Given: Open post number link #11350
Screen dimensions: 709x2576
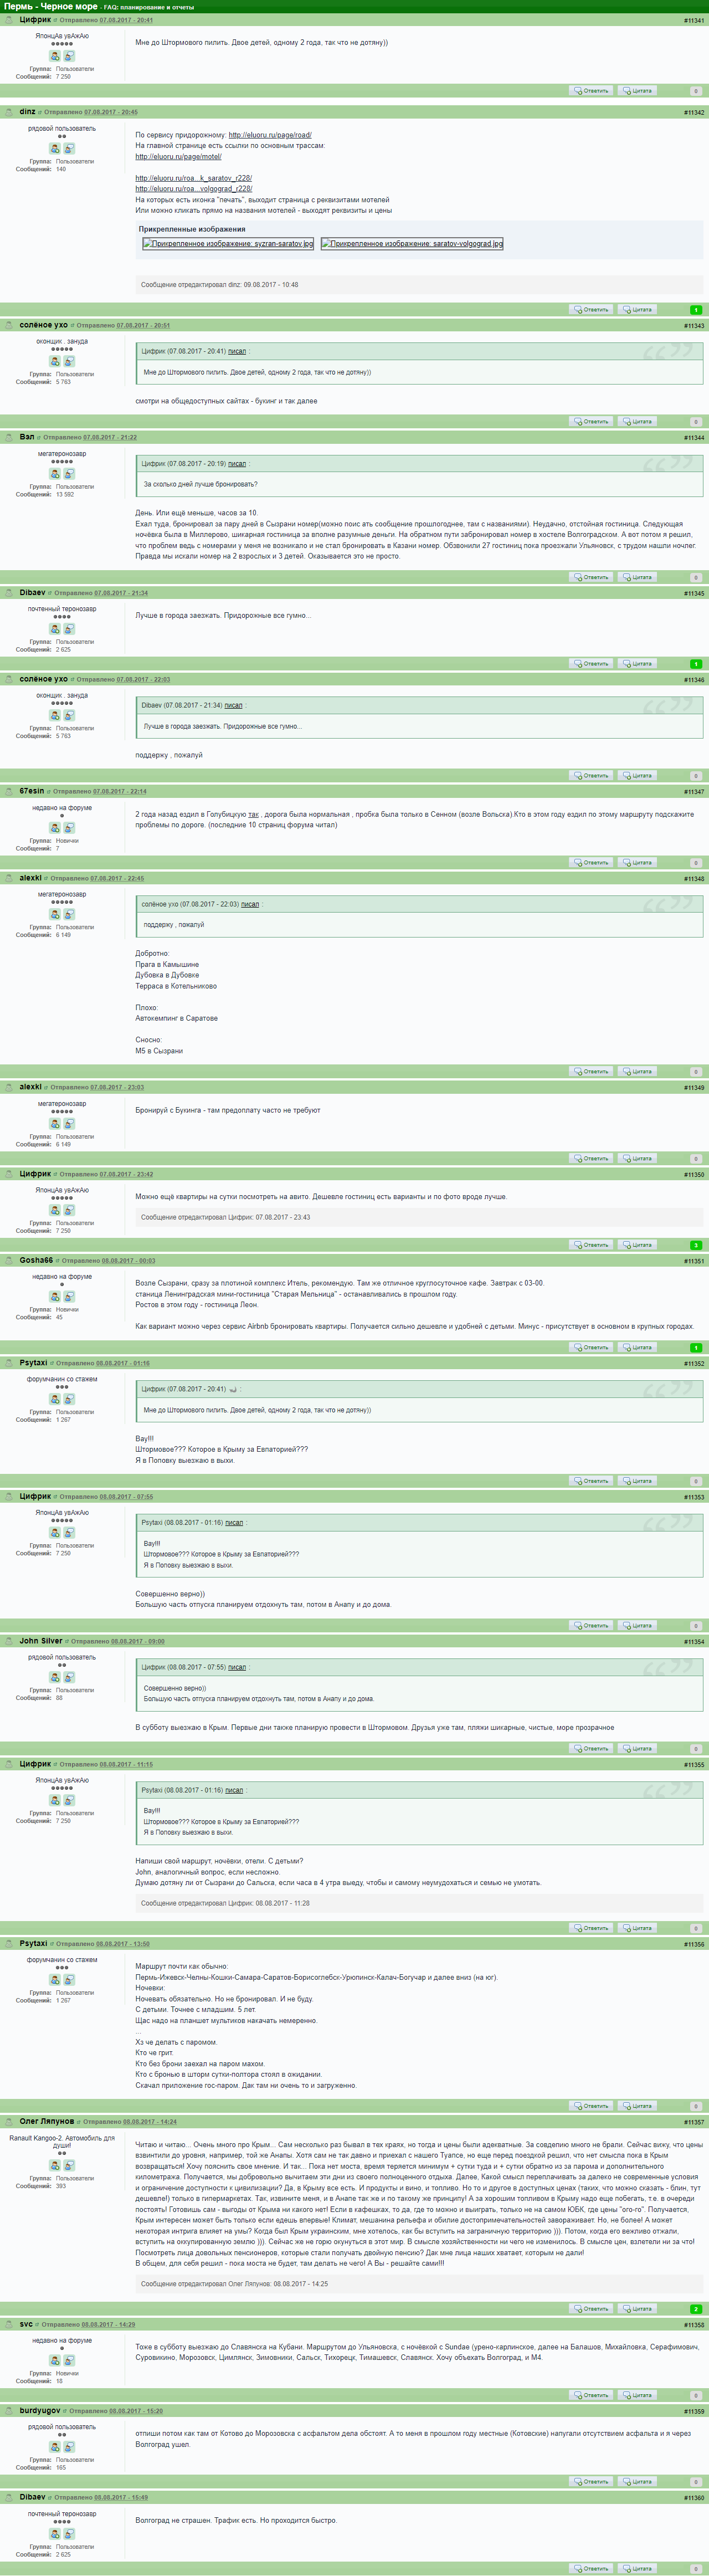Looking at the screenshot, I should [x=694, y=1175].
